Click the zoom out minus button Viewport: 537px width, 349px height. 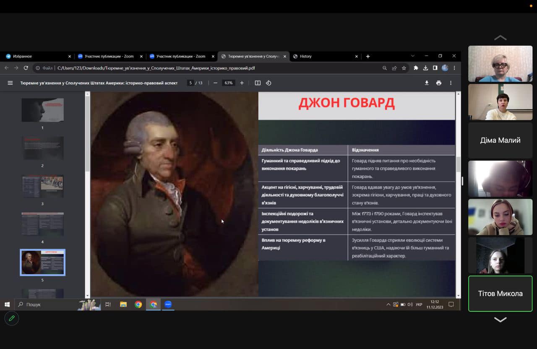215,83
